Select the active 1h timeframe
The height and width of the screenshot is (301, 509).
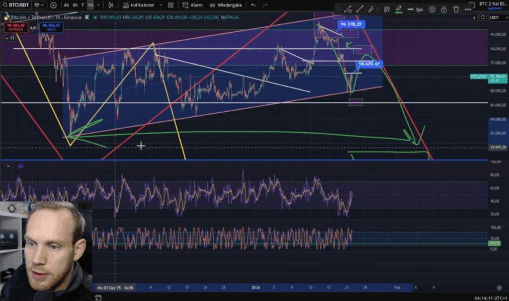pyautogui.click(x=90, y=5)
